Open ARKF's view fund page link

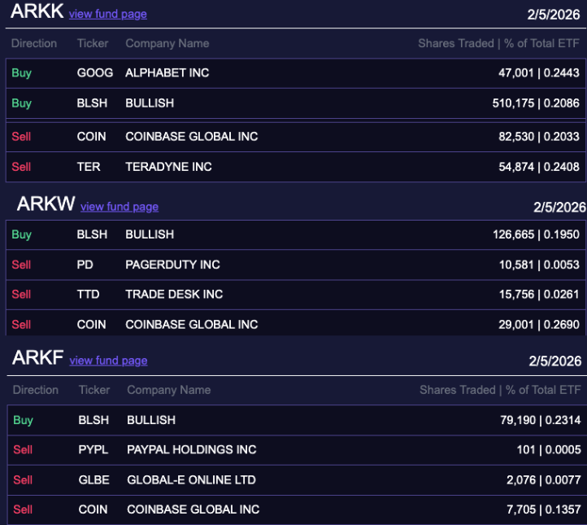click(x=108, y=361)
